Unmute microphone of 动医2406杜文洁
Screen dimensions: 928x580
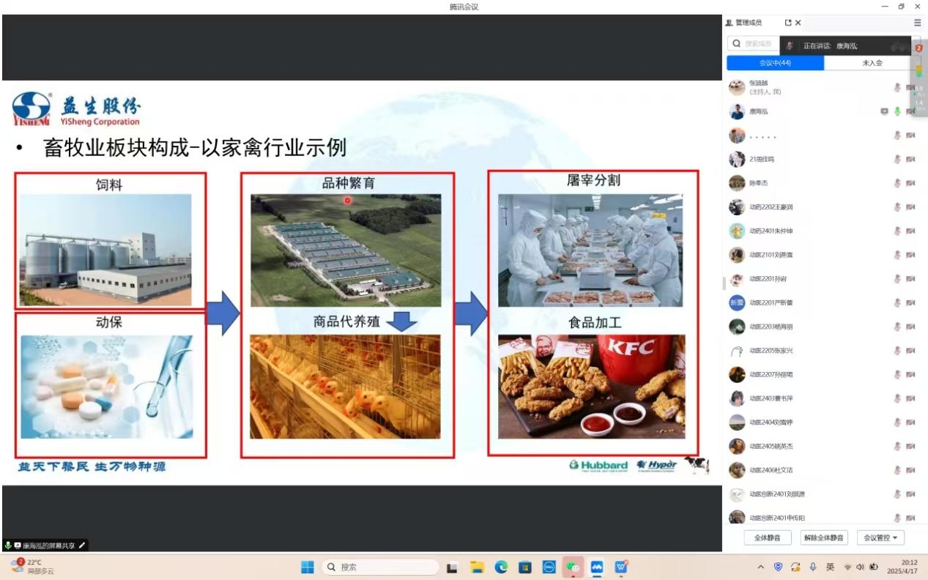(x=897, y=470)
